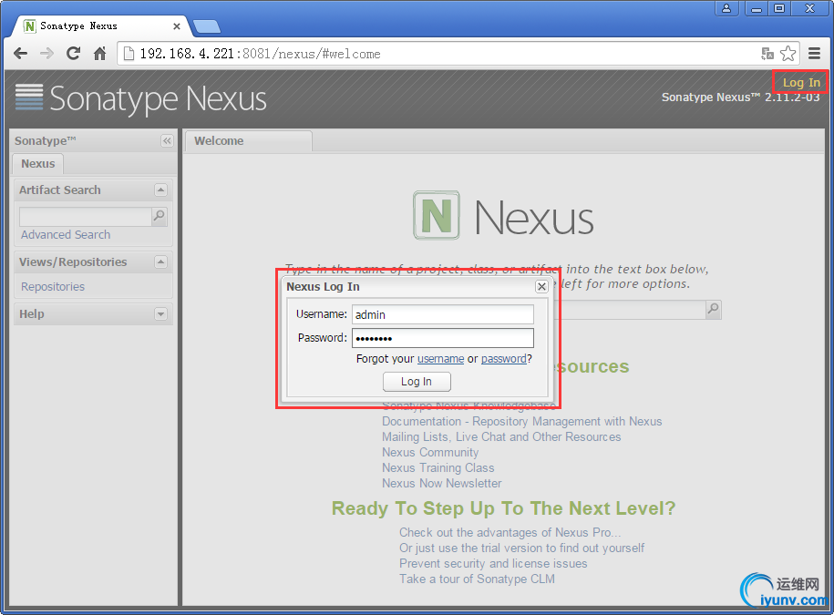Open Prevent security and license issues link
The width and height of the screenshot is (834, 615).
493,563
